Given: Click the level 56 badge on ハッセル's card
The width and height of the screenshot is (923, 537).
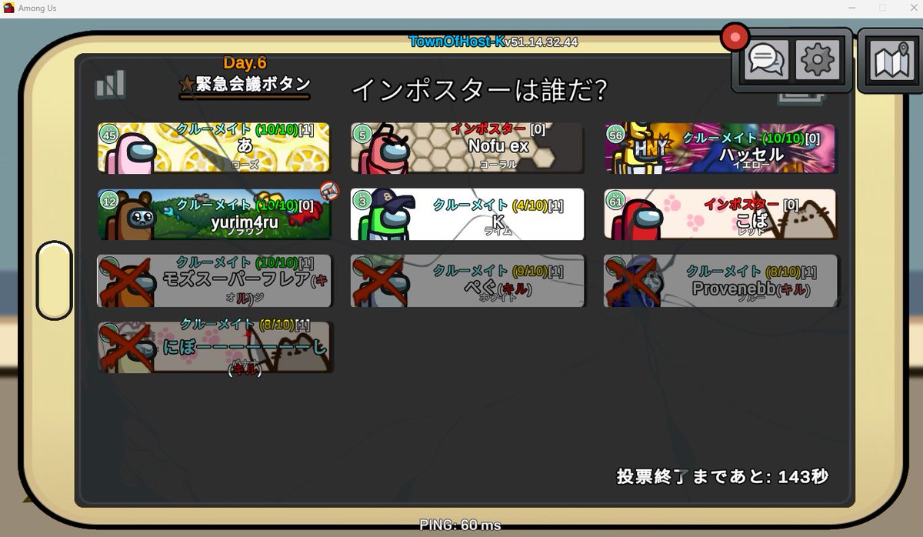Looking at the screenshot, I should 615,134.
